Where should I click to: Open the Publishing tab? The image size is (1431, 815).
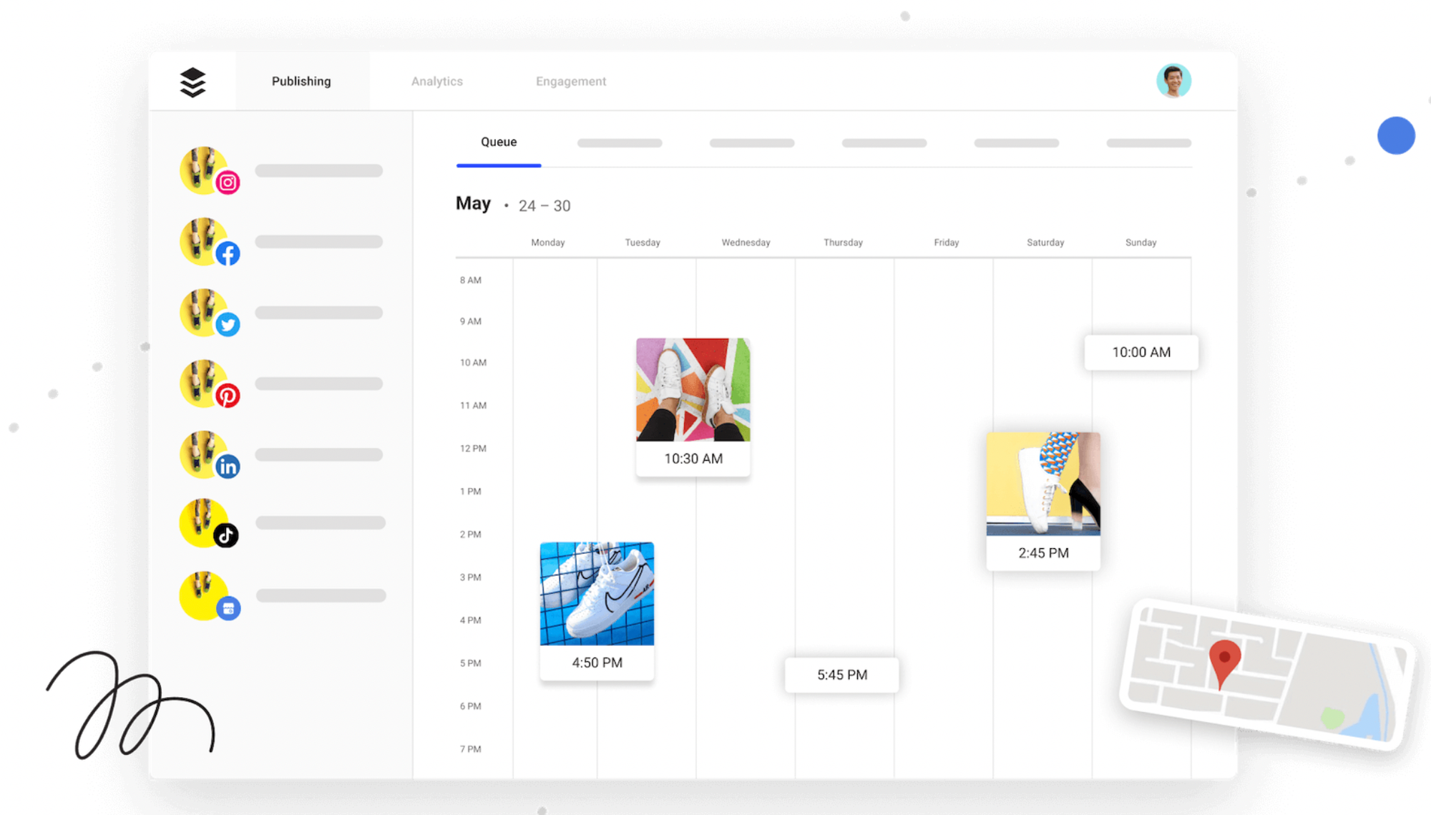point(301,82)
